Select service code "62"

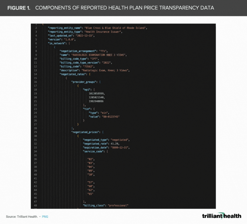pos(90,190)
